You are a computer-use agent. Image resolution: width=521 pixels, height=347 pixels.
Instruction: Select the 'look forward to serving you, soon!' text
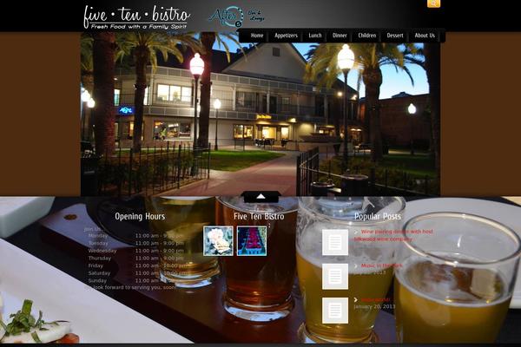(x=135, y=287)
